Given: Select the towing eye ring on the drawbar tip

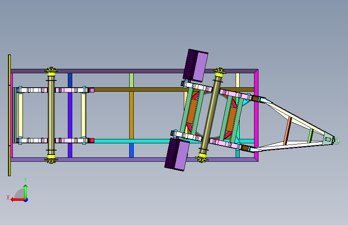Looking at the screenshot, I should (337, 141).
